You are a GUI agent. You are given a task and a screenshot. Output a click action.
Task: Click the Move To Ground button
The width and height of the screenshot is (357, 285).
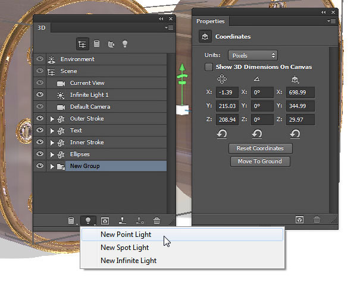(x=259, y=161)
